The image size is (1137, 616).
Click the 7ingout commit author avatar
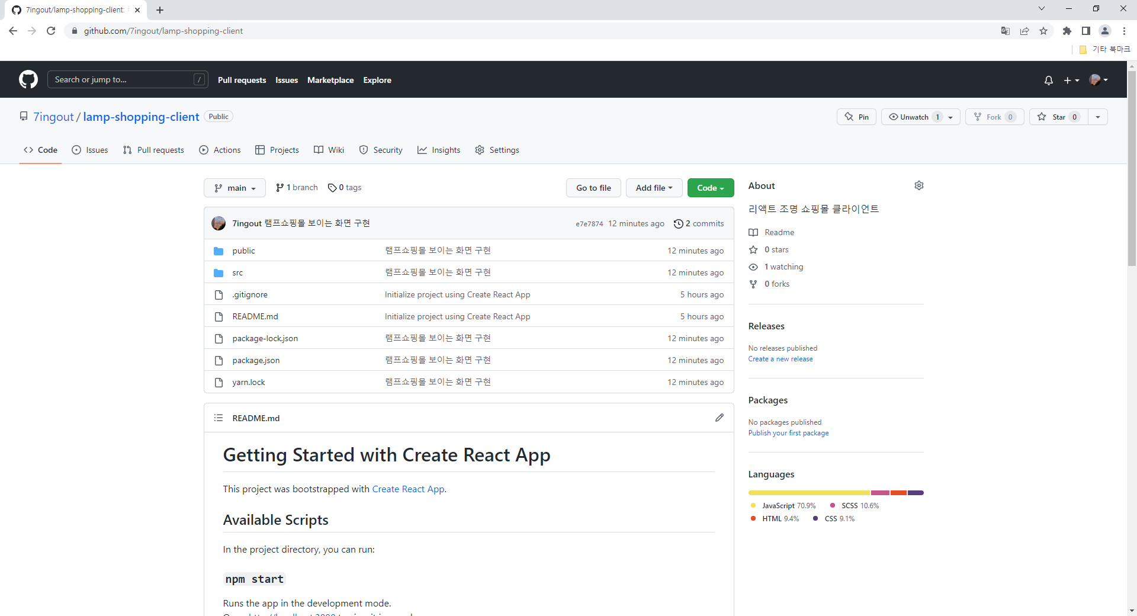pos(219,223)
